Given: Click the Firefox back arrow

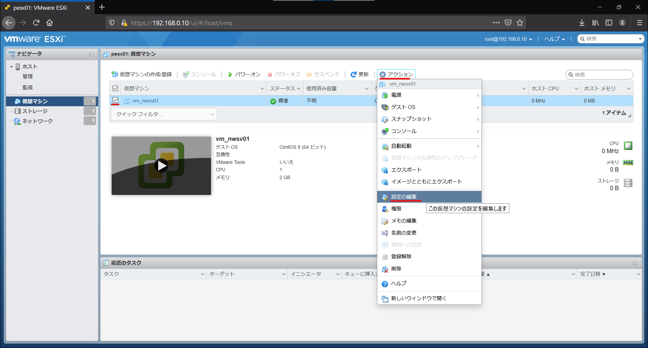Looking at the screenshot, I should 9,23.
